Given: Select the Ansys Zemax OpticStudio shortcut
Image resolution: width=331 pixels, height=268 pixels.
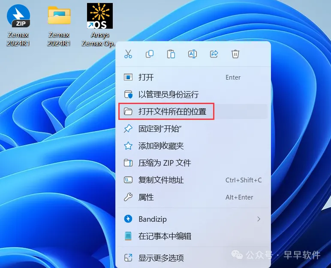Looking at the screenshot, I should coord(99,25).
